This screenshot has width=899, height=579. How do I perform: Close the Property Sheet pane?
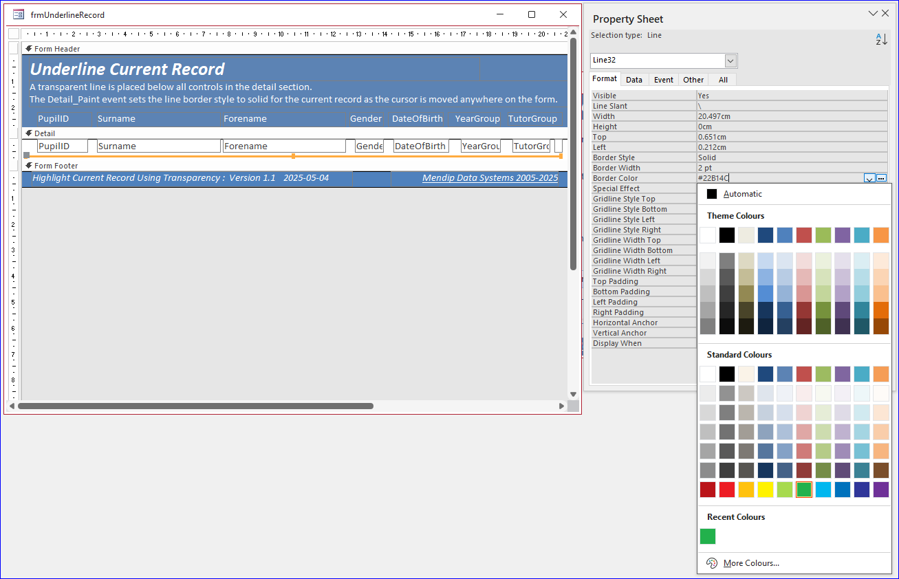click(x=886, y=13)
